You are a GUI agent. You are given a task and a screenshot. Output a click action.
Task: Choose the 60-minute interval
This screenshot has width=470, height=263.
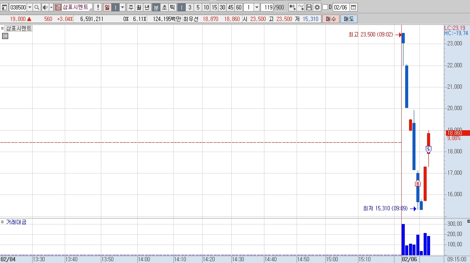point(239,7)
